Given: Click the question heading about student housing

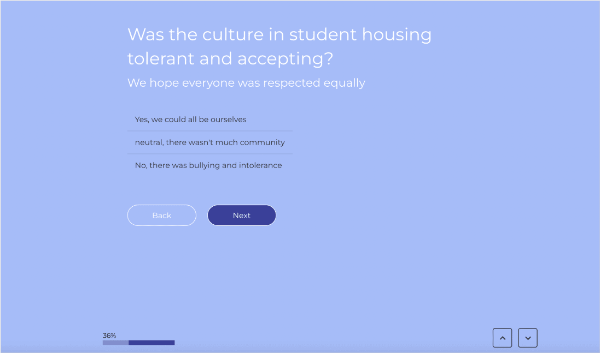Looking at the screenshot, I should click(x=279, y=46).
